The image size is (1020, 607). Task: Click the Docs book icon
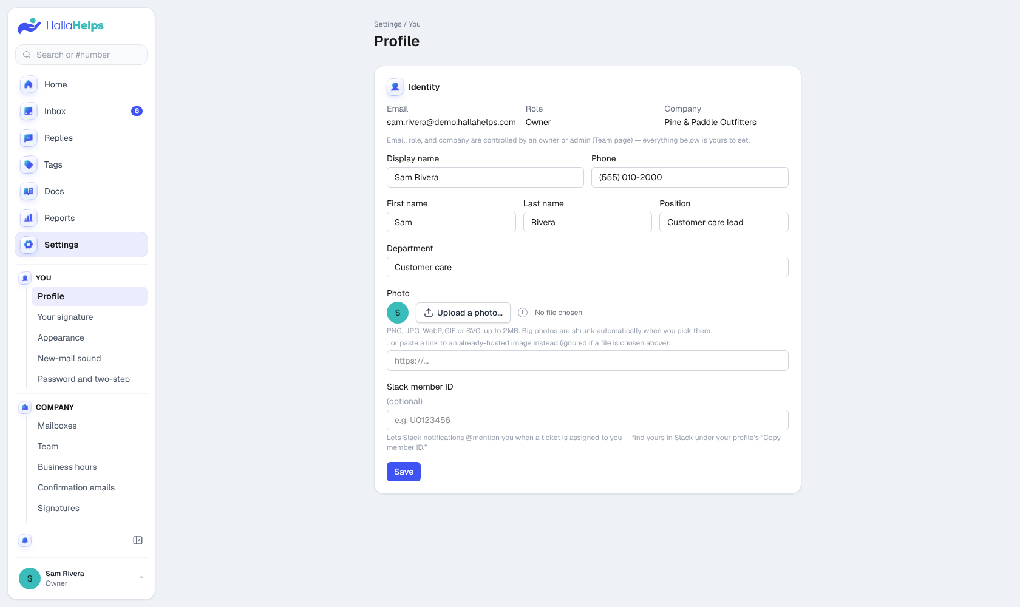[29, 191]
